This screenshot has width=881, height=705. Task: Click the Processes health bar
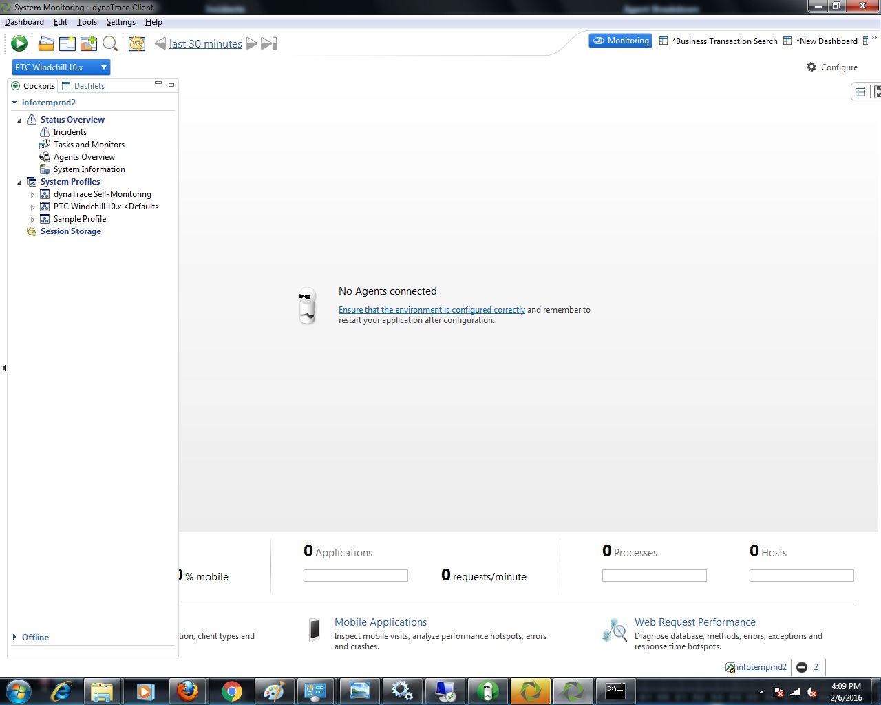tap(655, 576)
